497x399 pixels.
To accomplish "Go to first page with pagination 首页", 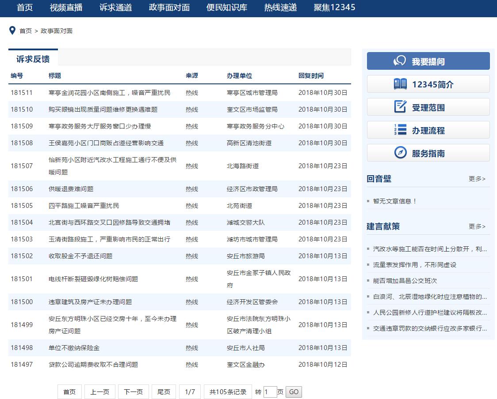I will [x=69, y=392].
